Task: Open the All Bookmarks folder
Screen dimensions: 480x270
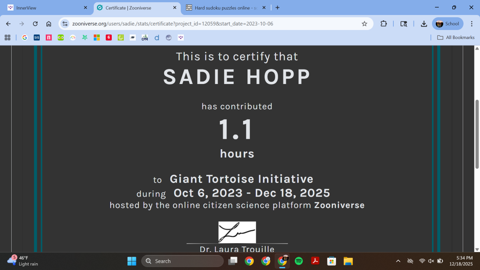Action: pos(456,37)
